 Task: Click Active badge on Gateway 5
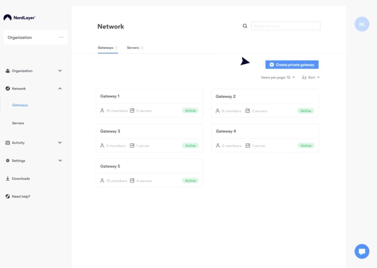tap(190, 181)
